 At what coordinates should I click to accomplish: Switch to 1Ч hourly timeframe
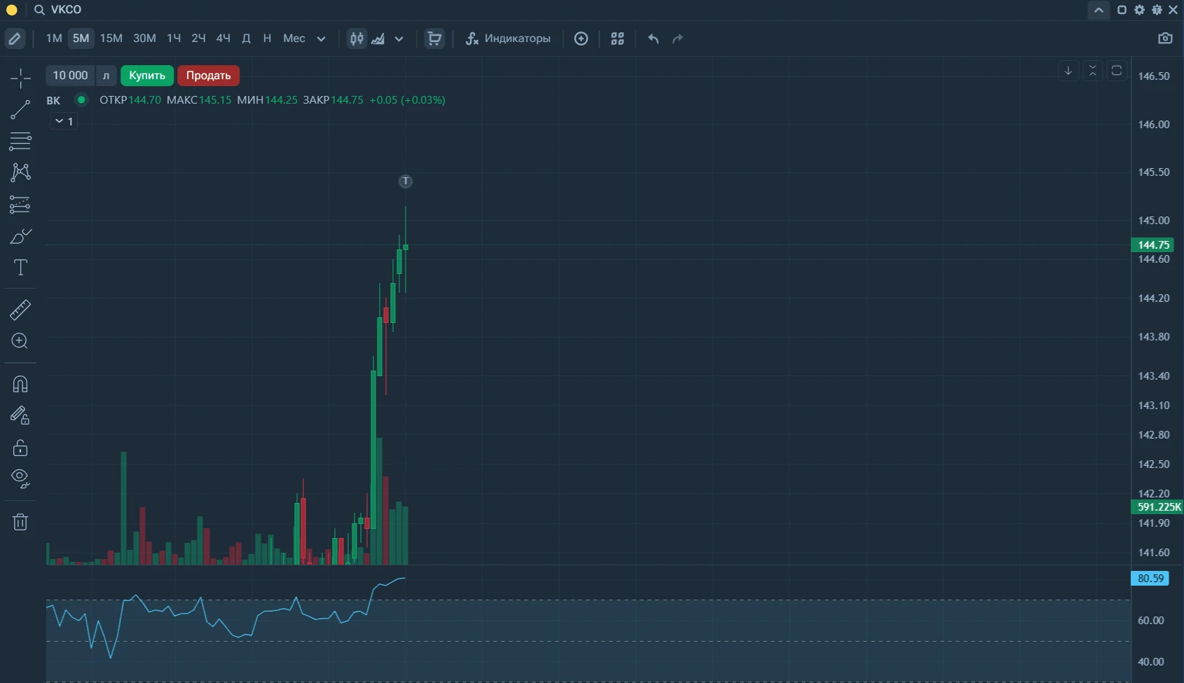click(174, 39)
